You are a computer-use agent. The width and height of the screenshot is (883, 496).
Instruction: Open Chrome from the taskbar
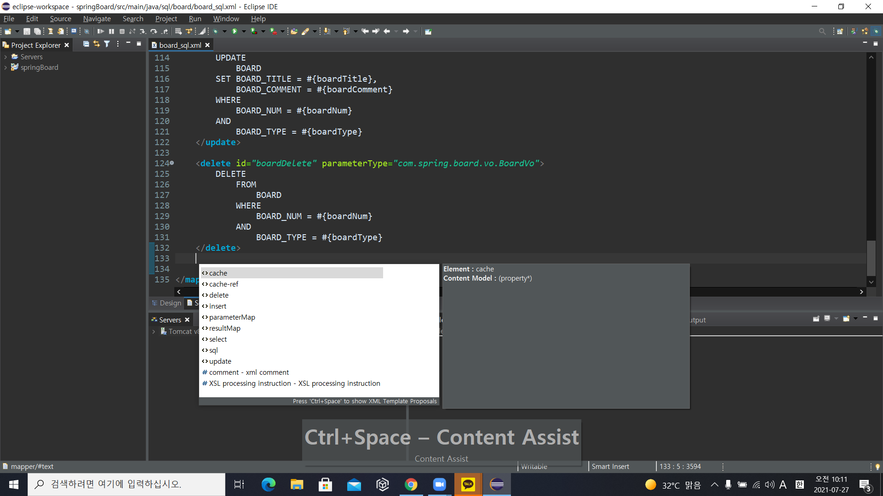[411, 485]
